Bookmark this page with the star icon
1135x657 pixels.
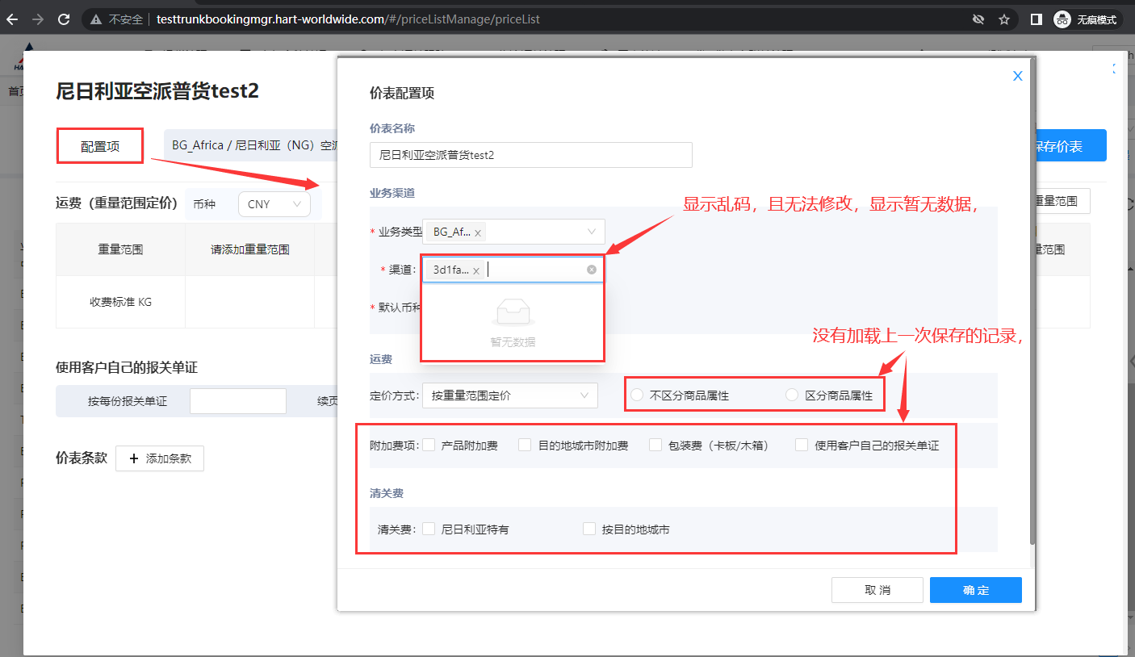coord(1004,19)
